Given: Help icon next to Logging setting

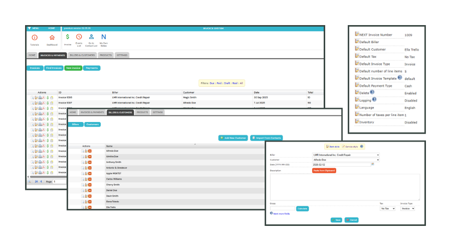Looking at the screenshot, I should coord(374,99).
